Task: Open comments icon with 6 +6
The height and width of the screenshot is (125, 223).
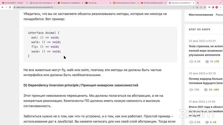Action: pos(207,122)
